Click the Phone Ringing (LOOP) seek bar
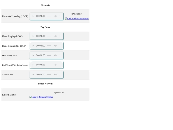Viewport: 173px width, 130px height. click(49, 36)
